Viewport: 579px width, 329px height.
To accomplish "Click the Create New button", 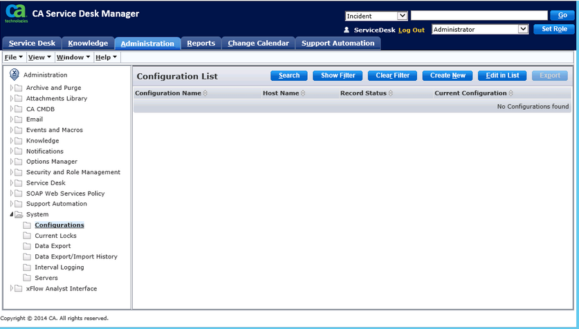I will click(448, 75).
